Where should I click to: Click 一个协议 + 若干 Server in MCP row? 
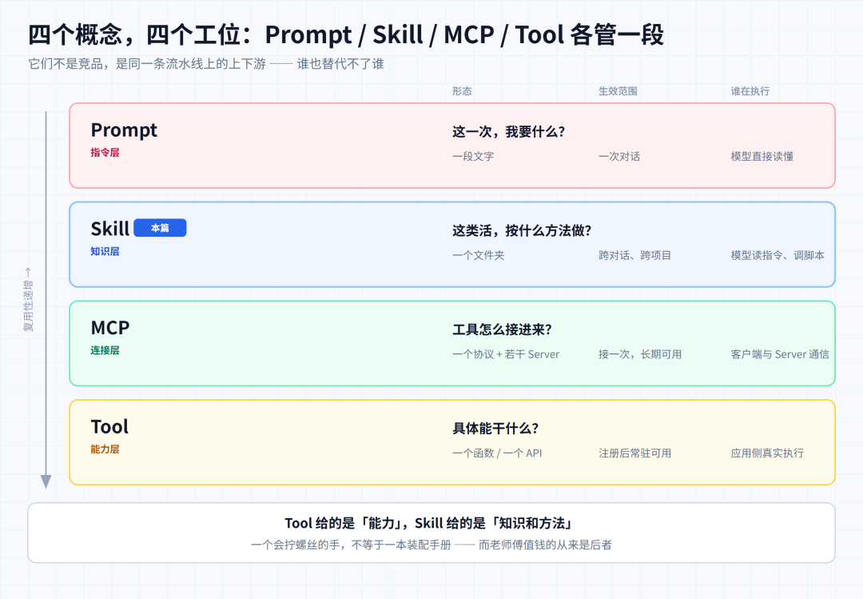[506, 354]
